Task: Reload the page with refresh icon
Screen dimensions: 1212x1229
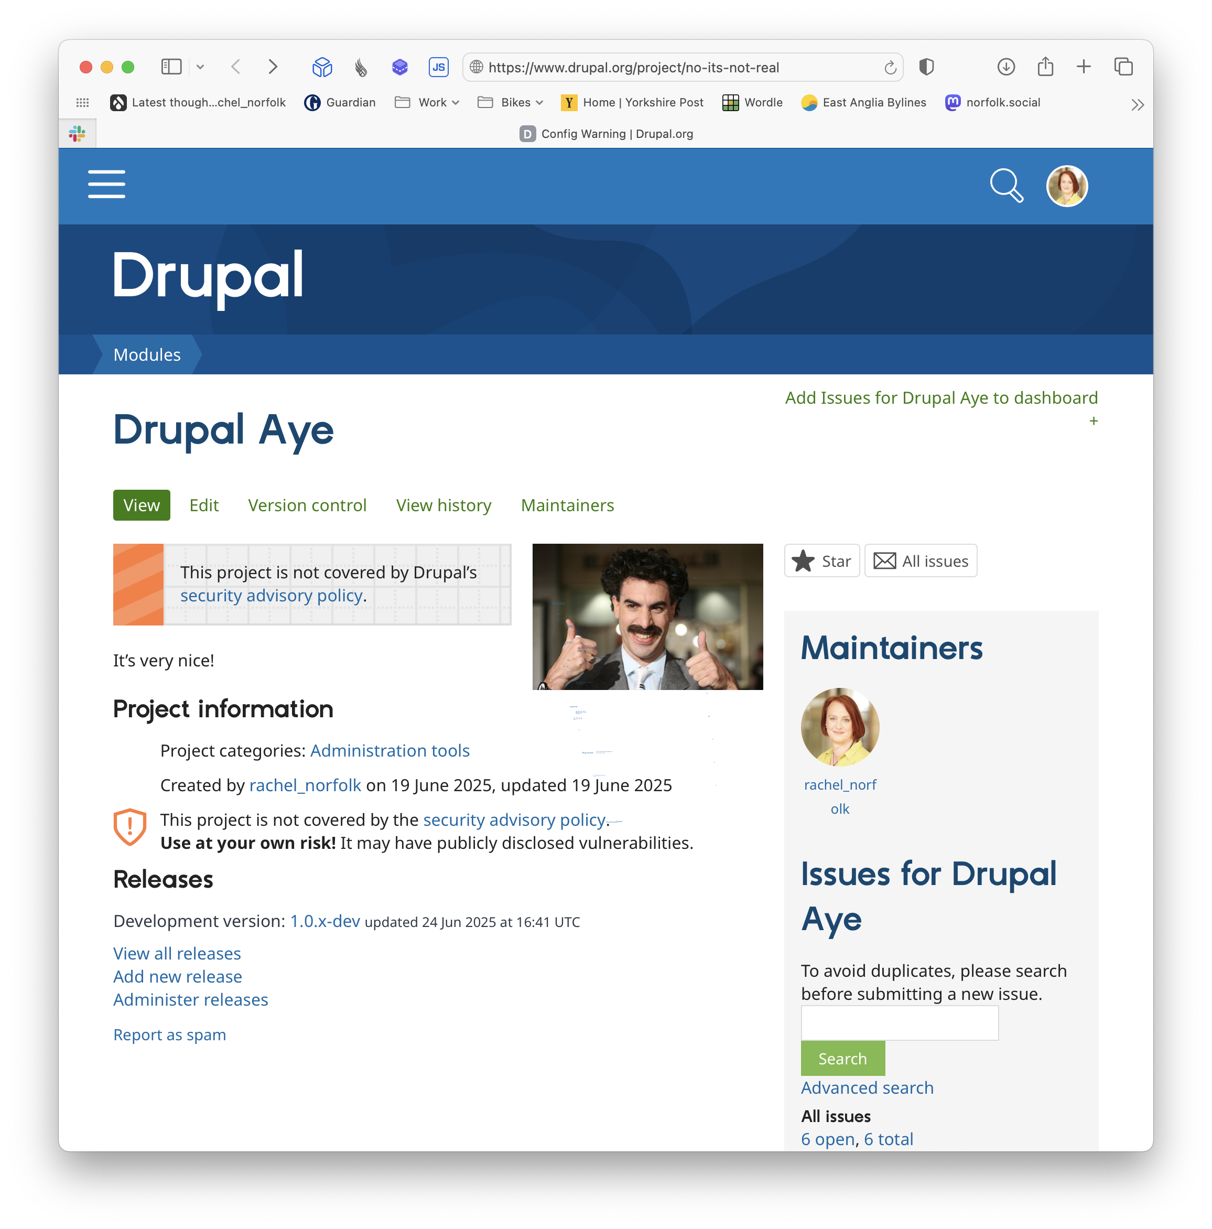Action: (x=890, y=68)
